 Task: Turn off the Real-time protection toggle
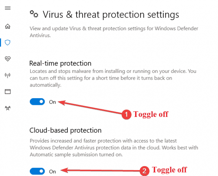37,102
